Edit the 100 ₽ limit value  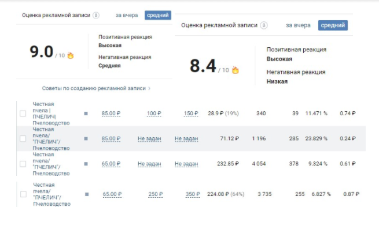154,114
